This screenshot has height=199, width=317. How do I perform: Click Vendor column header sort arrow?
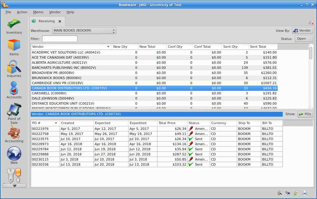[108, 47]
